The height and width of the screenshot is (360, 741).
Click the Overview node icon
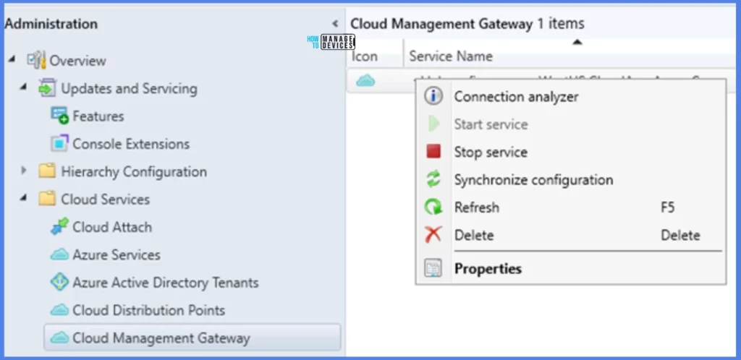36,61
